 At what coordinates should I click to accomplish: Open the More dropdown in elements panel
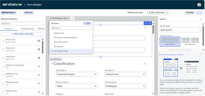point(41,29)
